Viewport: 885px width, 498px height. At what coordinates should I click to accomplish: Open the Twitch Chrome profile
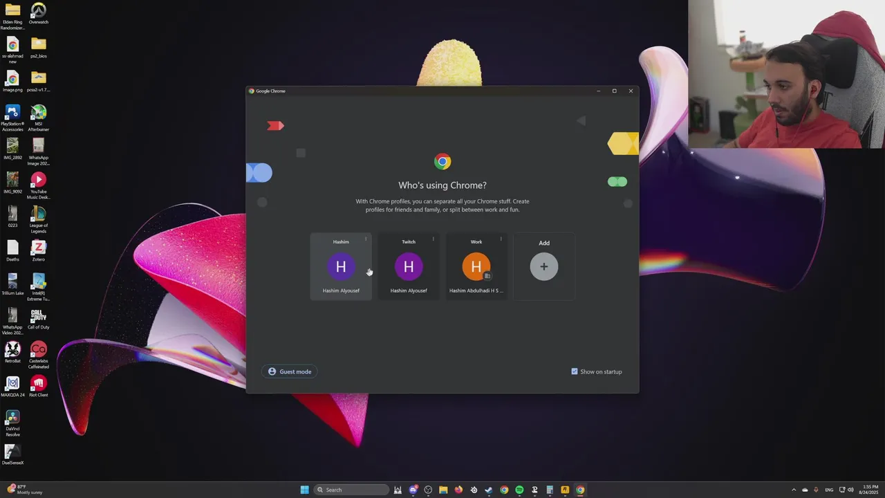pyautogui.click(x=409, y=266)
